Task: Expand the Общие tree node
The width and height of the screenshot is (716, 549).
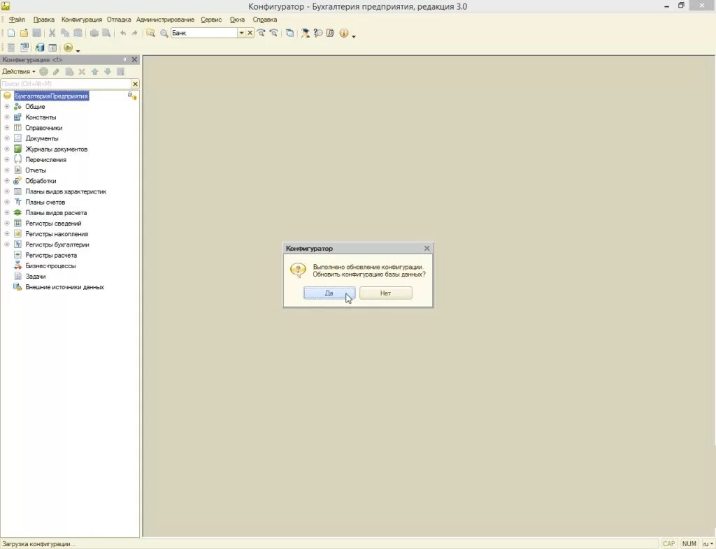Action: [x=7, y=107]
